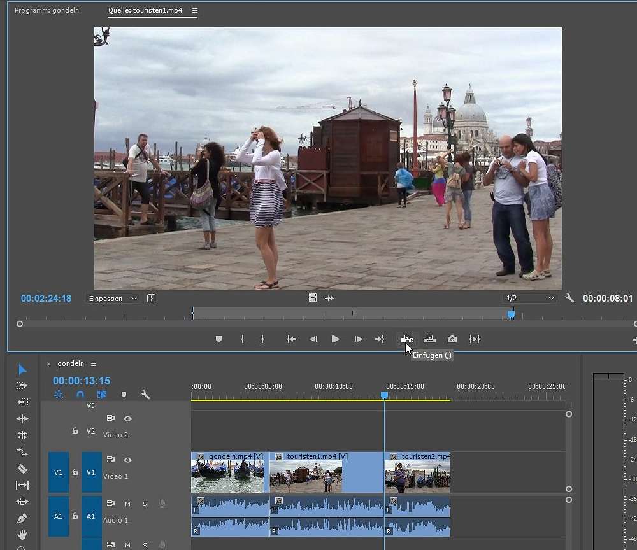The width and height of the screenshot is (637, 550).
Task: Toggle snapping with the magnet icon
Action: coord(80,395)
